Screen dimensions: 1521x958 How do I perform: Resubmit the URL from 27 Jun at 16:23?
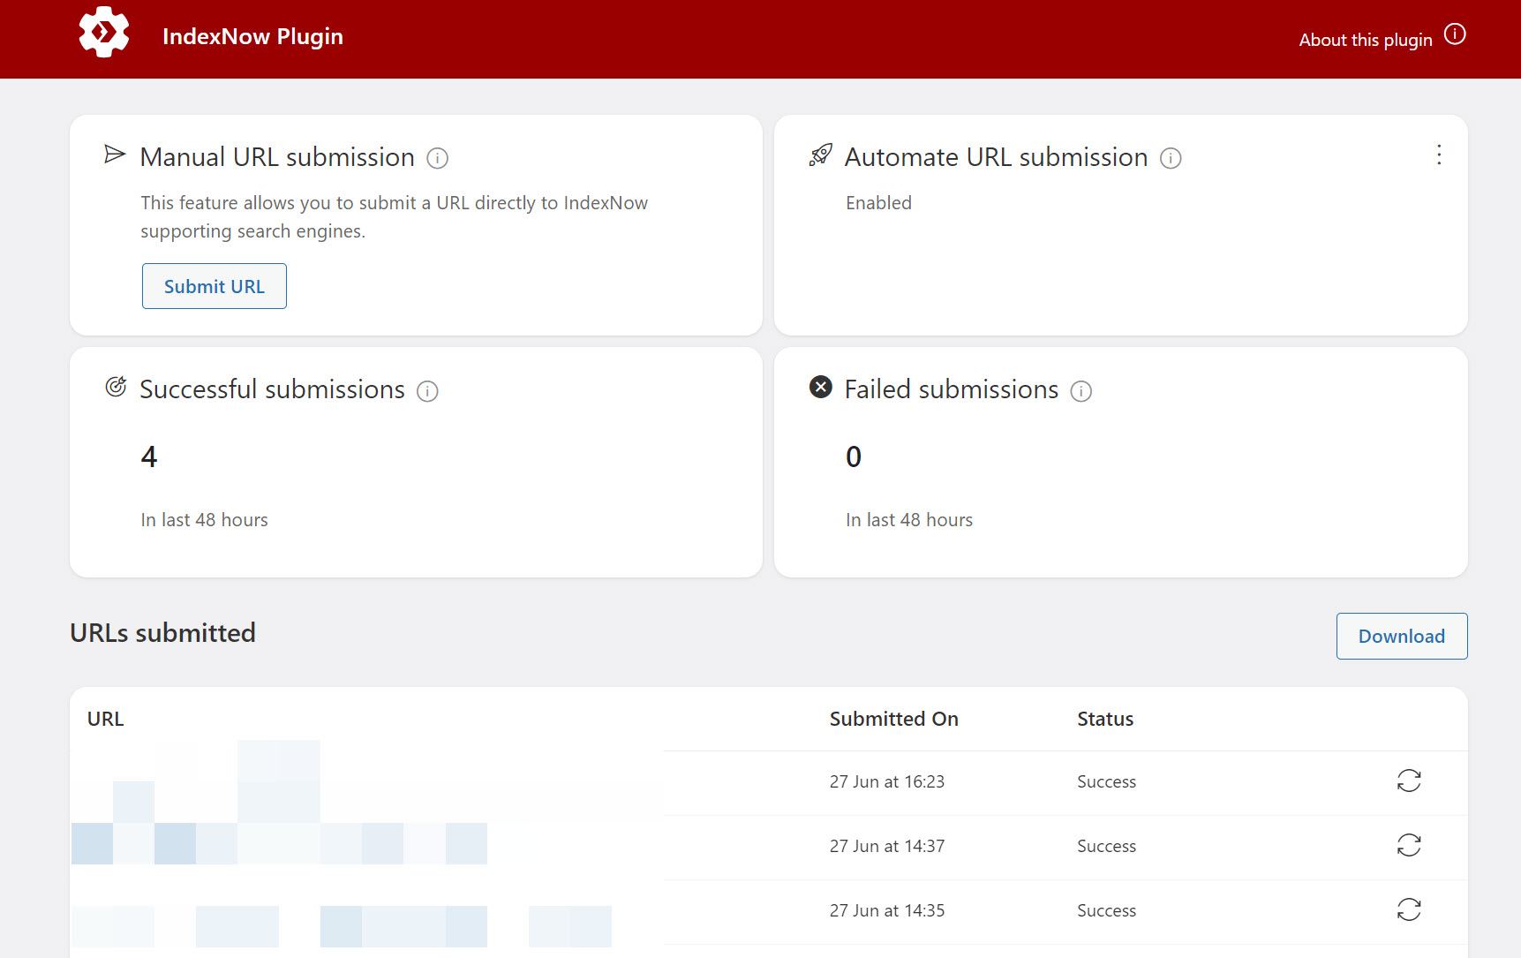1409,781
